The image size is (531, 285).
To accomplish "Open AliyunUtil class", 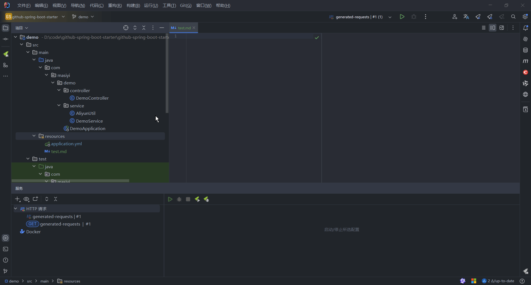I will tap(83, 113).
